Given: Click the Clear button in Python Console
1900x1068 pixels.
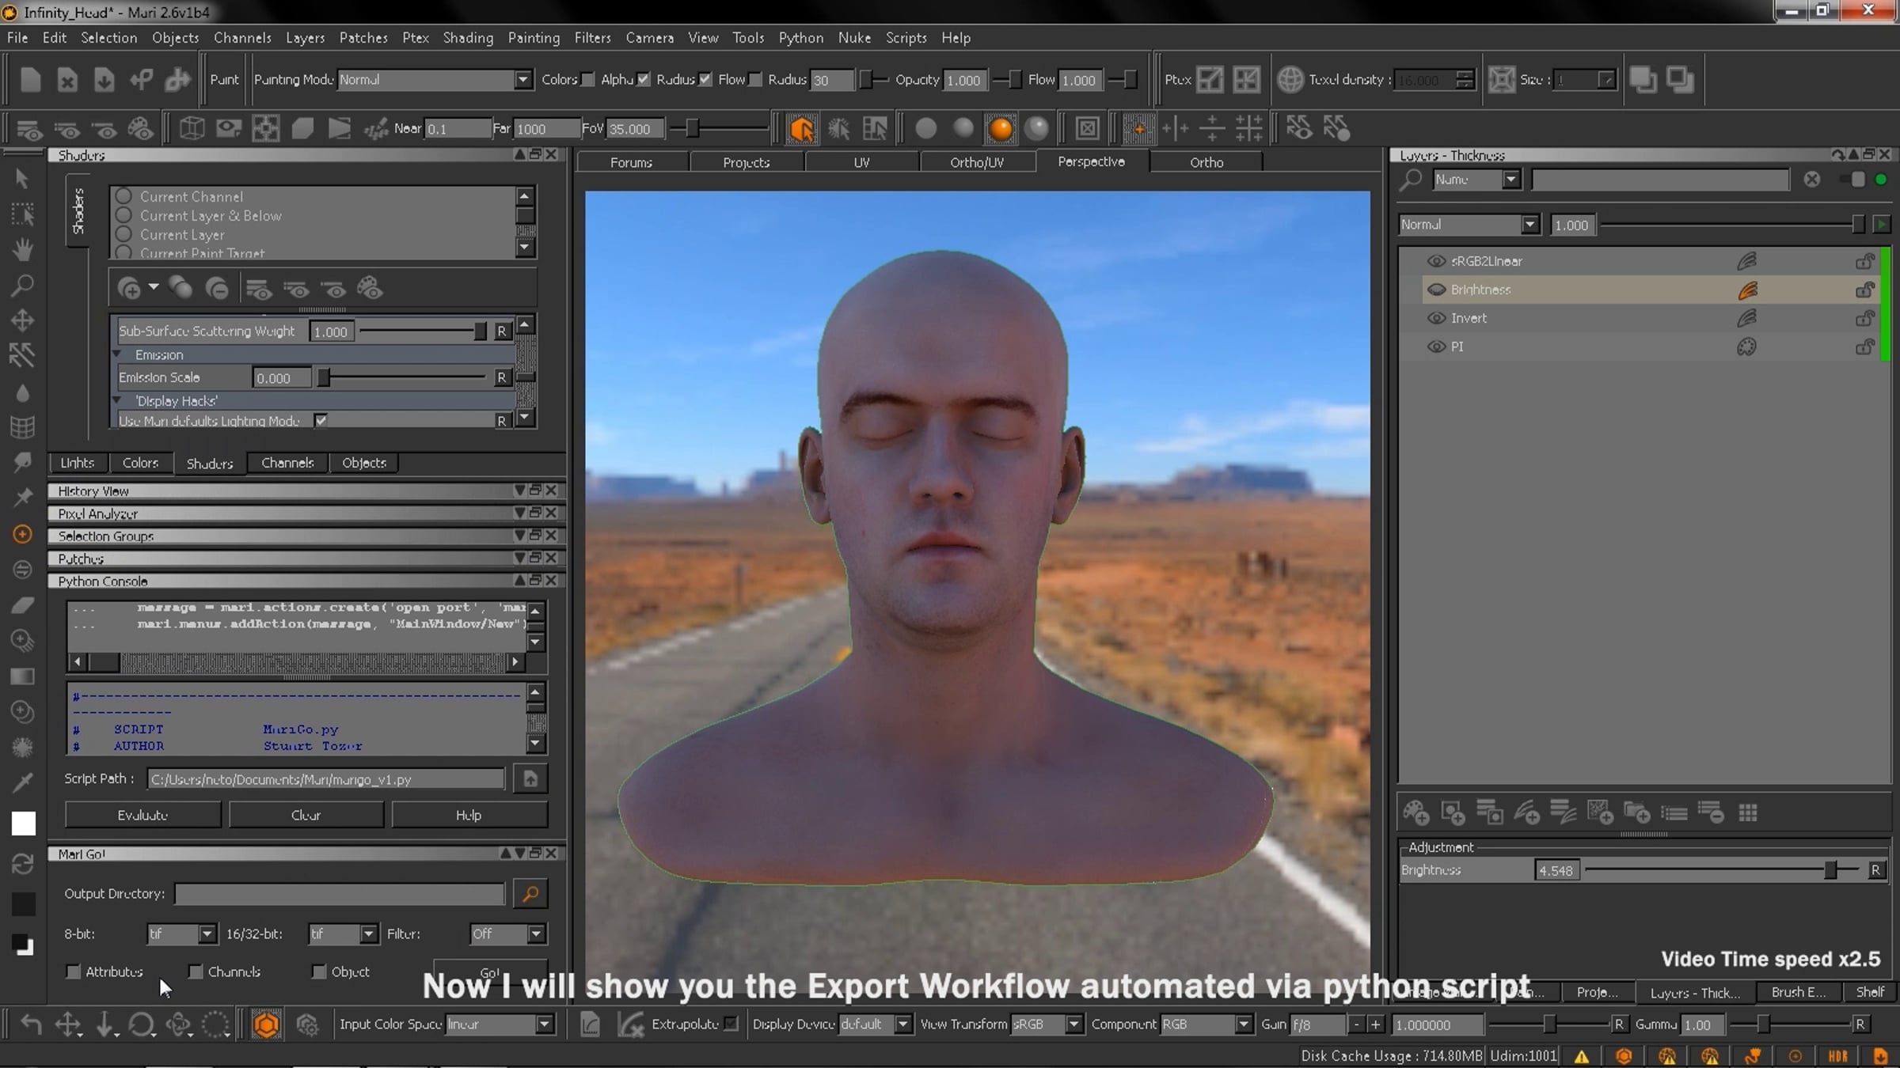Looking at the screenshot, I should click(306, 815).
